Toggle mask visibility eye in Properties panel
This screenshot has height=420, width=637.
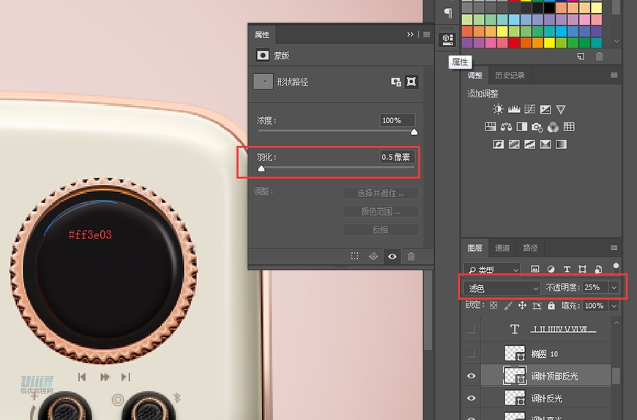point(392,257)
